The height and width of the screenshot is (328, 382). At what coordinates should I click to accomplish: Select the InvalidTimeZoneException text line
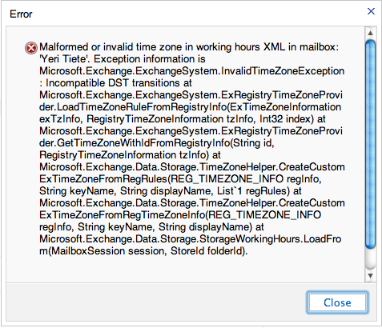(x=192, y=71)
